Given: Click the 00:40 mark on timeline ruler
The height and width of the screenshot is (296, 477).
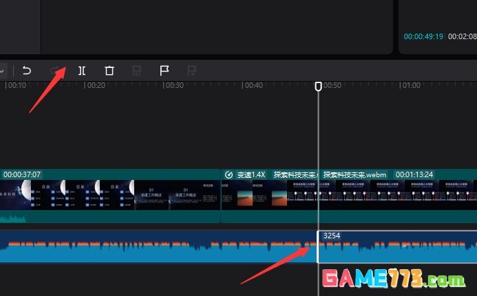Looking at the screenshot, I should pyautogui.click(x=253, y=86).
